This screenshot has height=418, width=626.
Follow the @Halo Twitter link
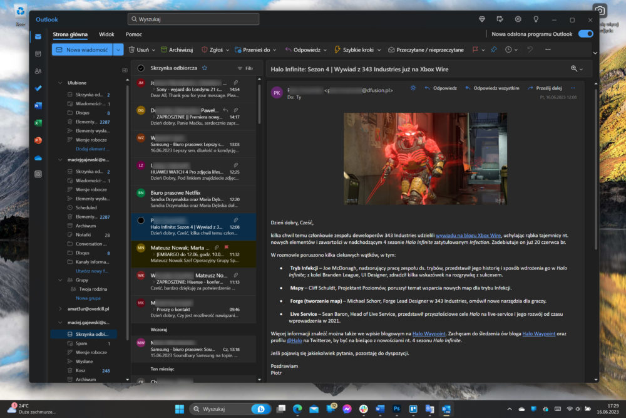[x=294, y=340]
